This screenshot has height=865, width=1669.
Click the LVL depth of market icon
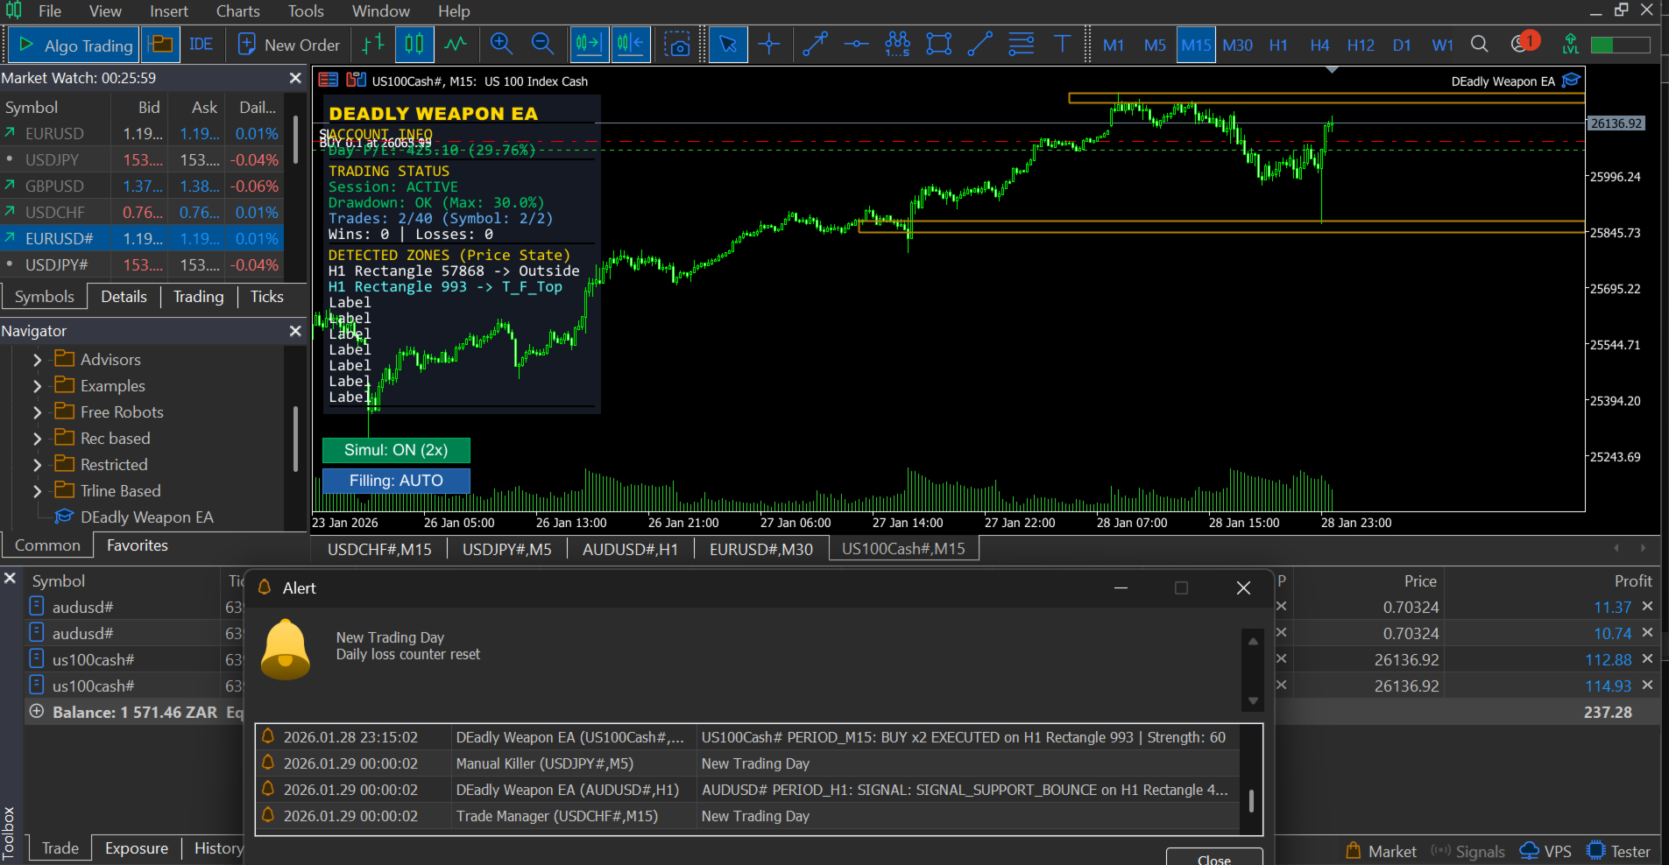coord(1571,45)
